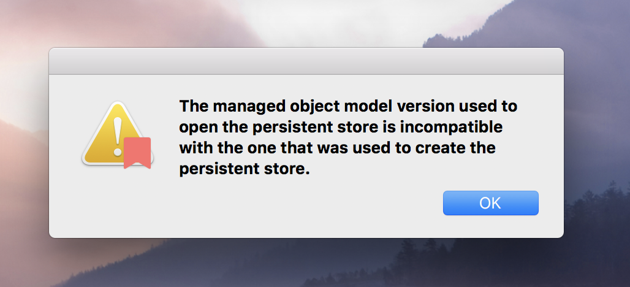Click the line starting 'The managed object model'
The height and width of the screenshot is (287, 630).
[348, 107]
